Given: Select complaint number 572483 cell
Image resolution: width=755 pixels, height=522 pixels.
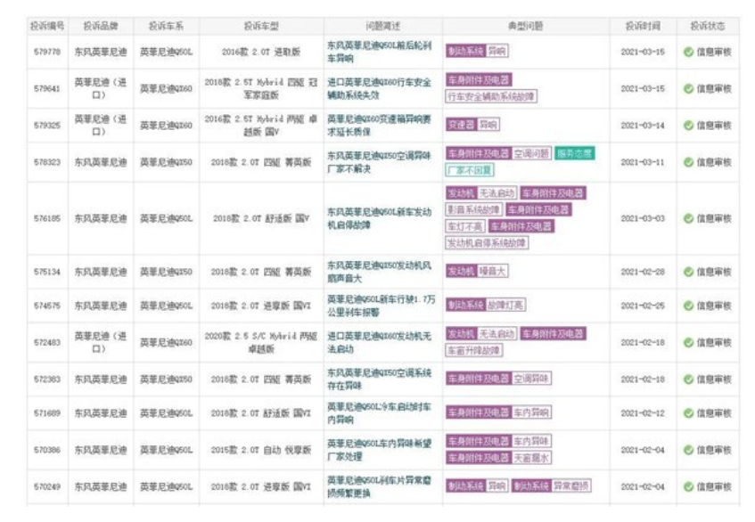Looking at the screenshot, I should (47, 343).
